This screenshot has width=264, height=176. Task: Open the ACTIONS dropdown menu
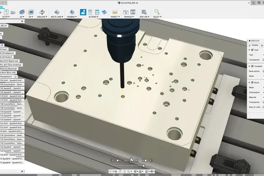(94, 17)
